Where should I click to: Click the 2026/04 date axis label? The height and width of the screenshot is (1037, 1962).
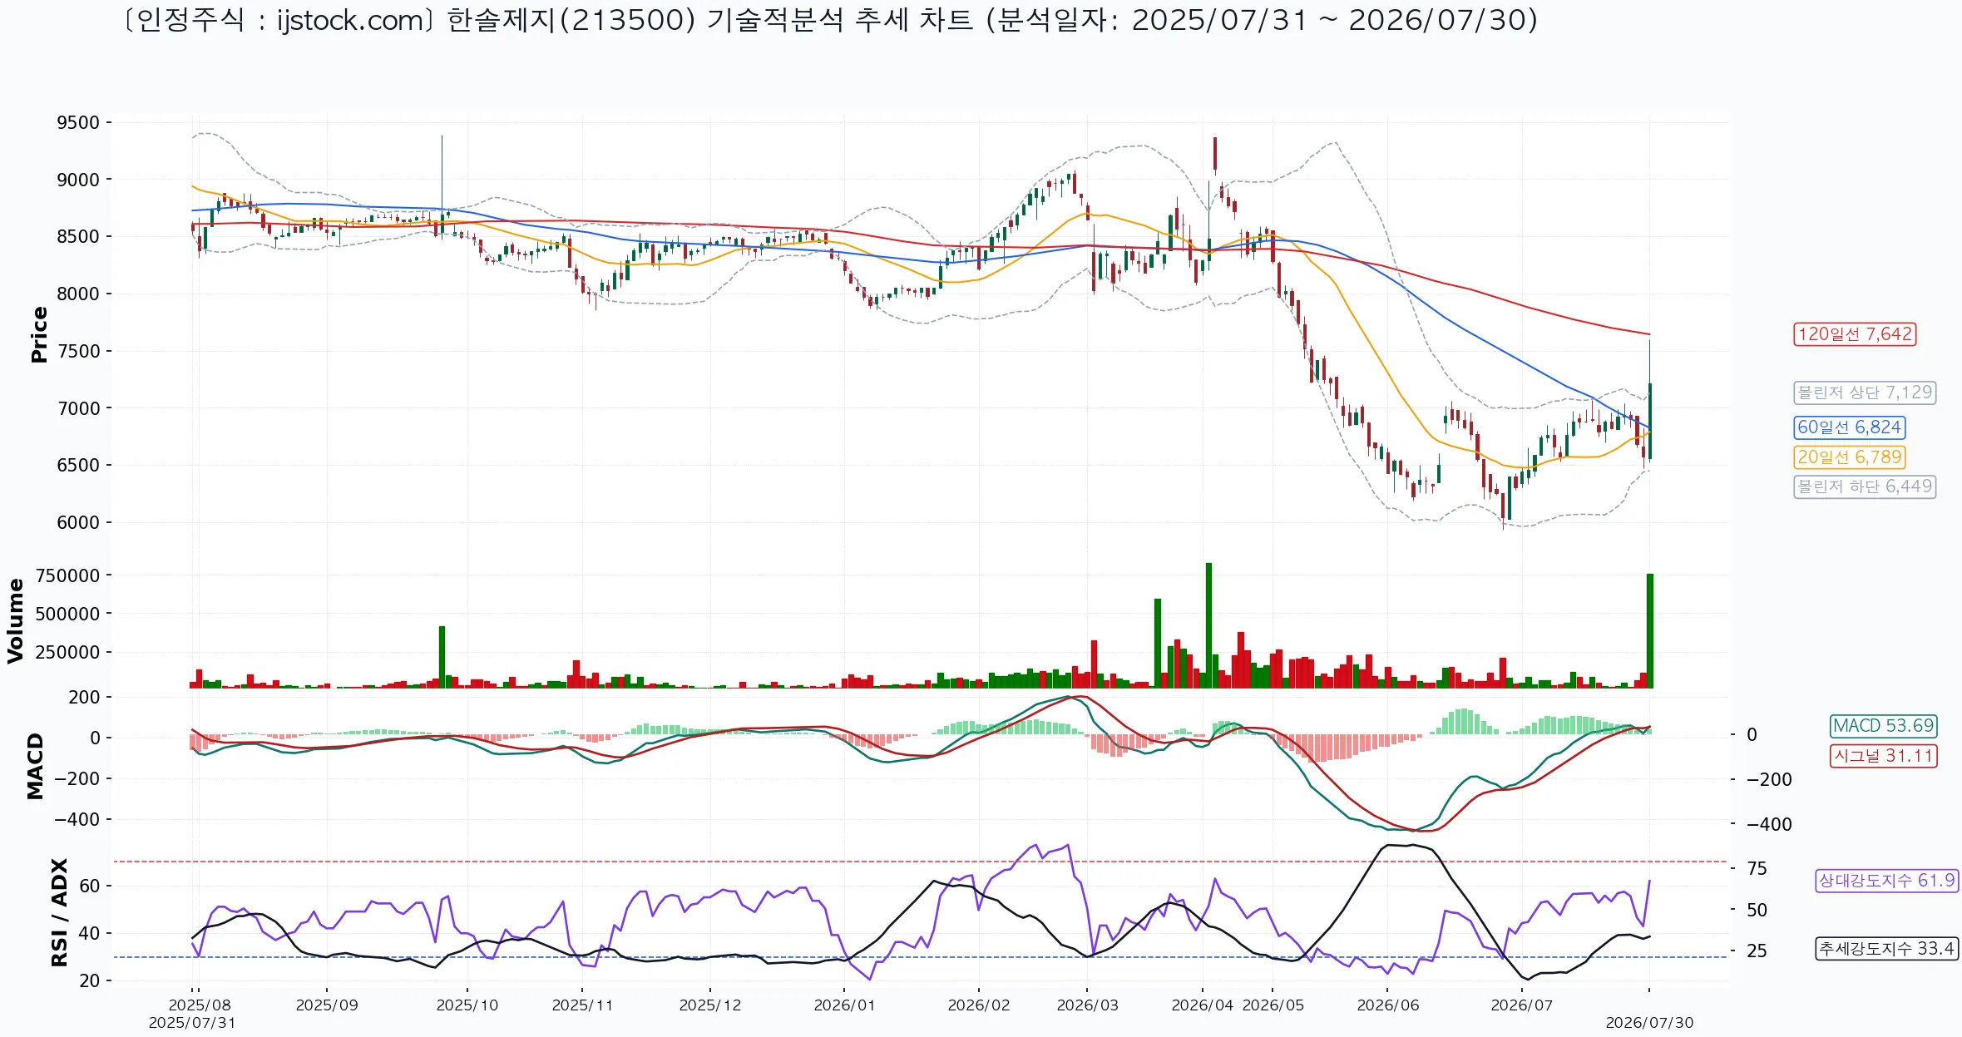coord(1203,1005)
